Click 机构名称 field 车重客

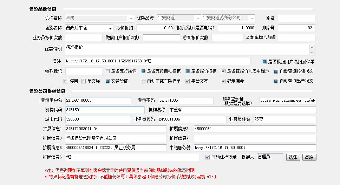point(242,110)
